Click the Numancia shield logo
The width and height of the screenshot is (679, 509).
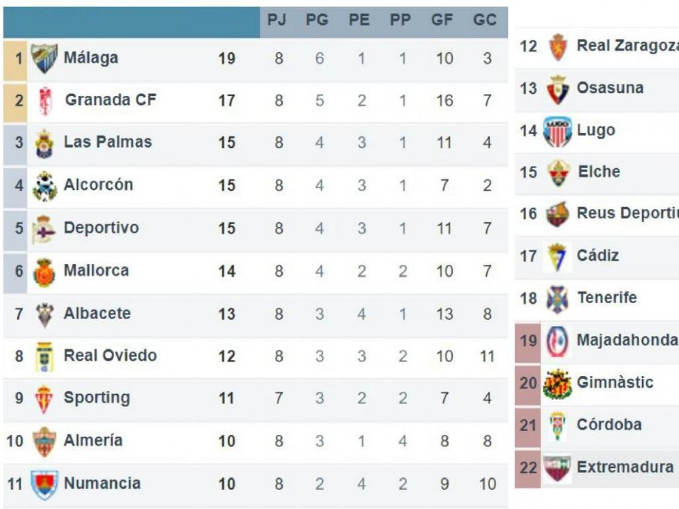[x=45, y=484]
